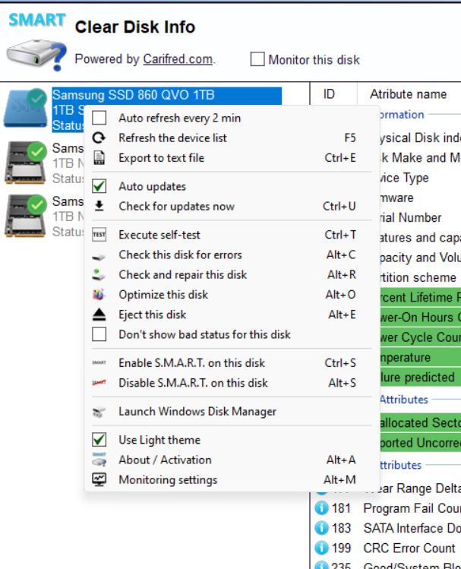Click the Refresh the device list icon

tap(99, 138)
